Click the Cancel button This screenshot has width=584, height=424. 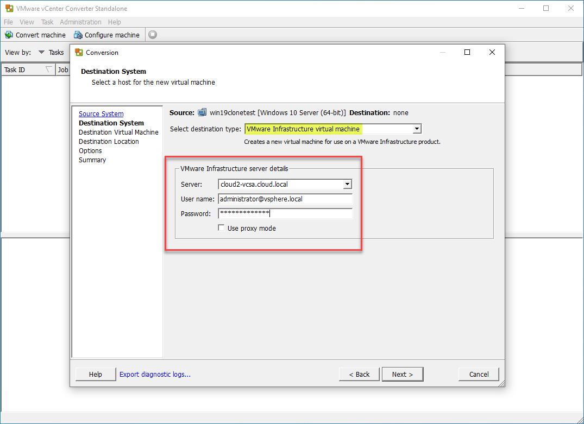pos(479,375)
